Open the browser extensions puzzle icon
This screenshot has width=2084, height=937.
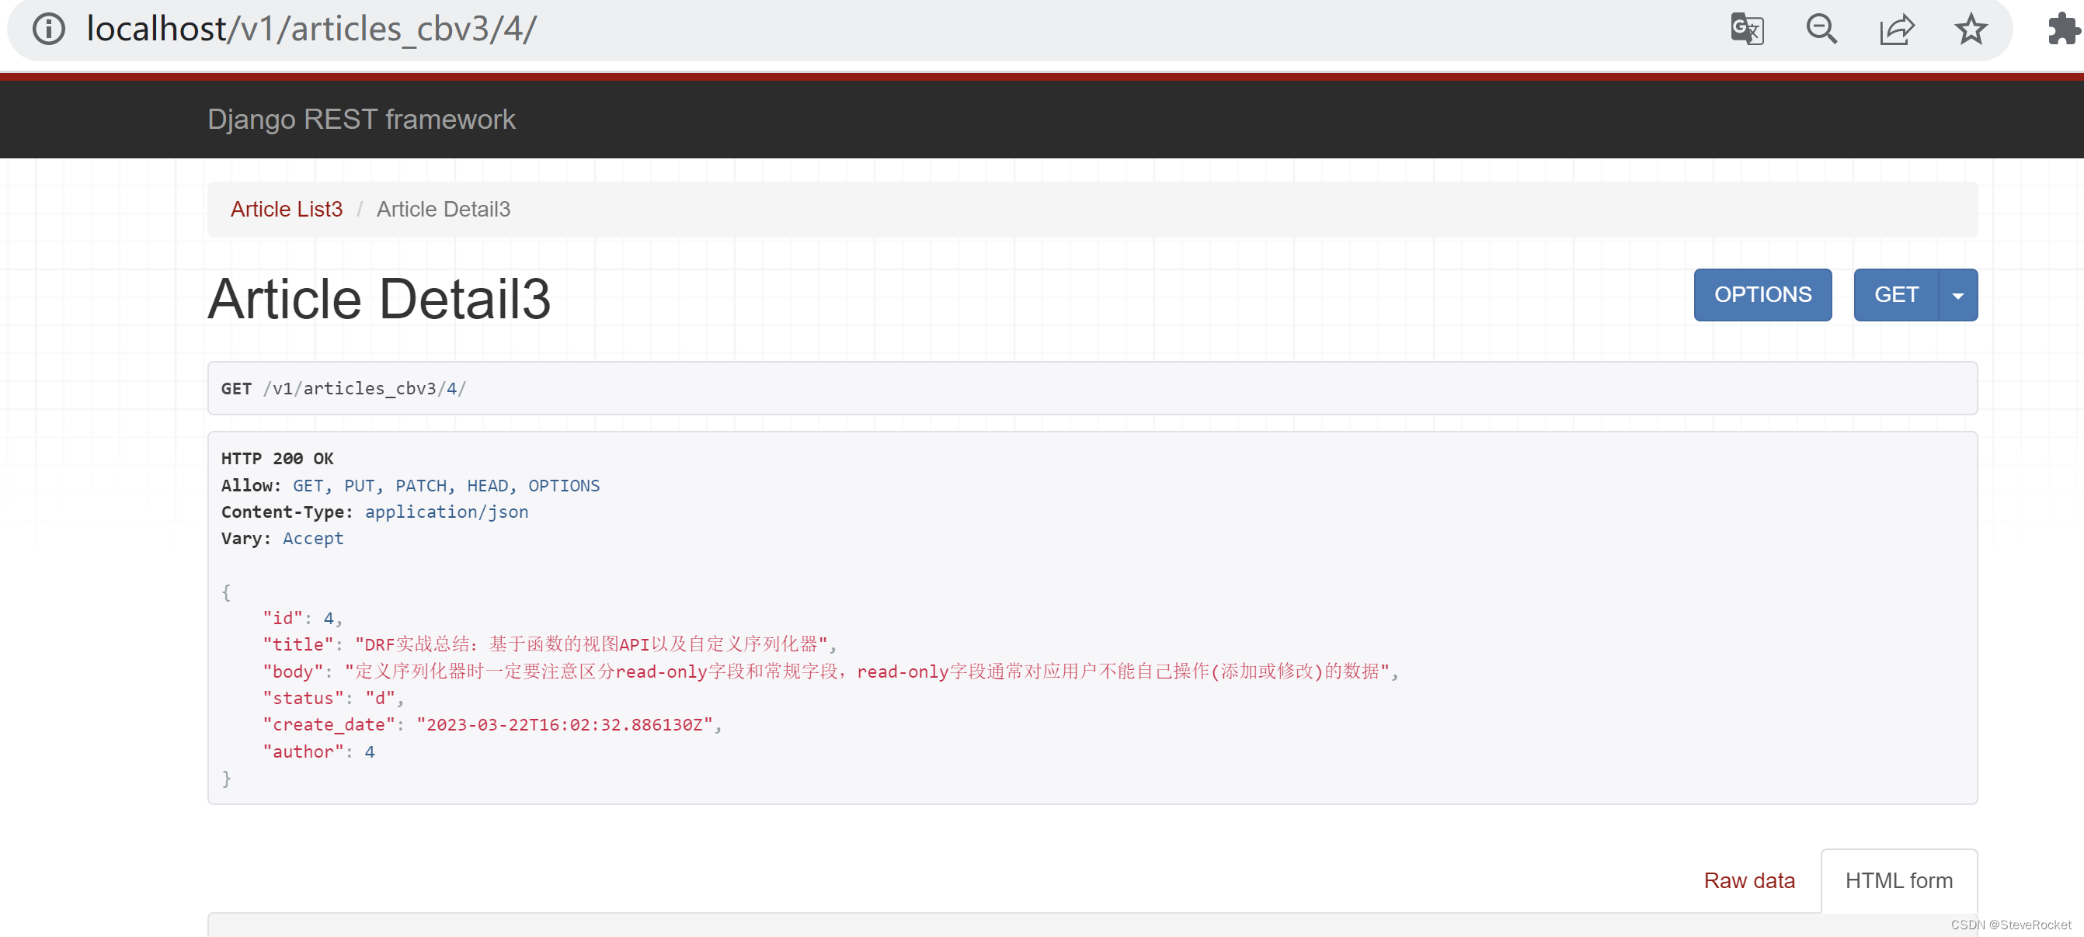click(2064, 29)
